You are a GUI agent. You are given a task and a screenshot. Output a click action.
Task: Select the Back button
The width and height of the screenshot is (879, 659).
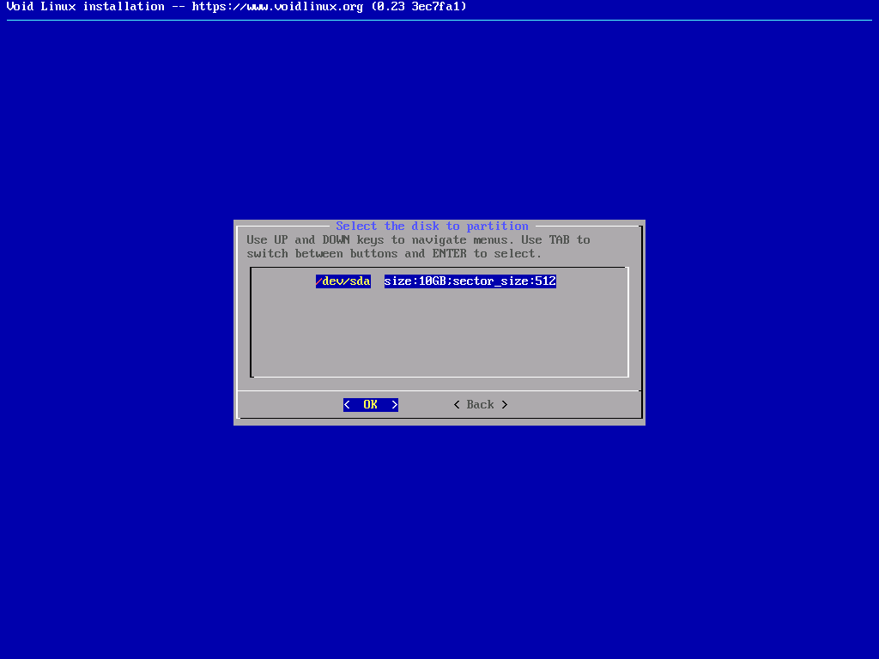click(481, 405)
